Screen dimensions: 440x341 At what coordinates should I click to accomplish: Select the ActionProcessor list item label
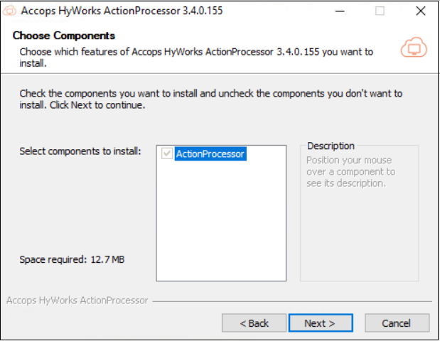pos(210,153)
